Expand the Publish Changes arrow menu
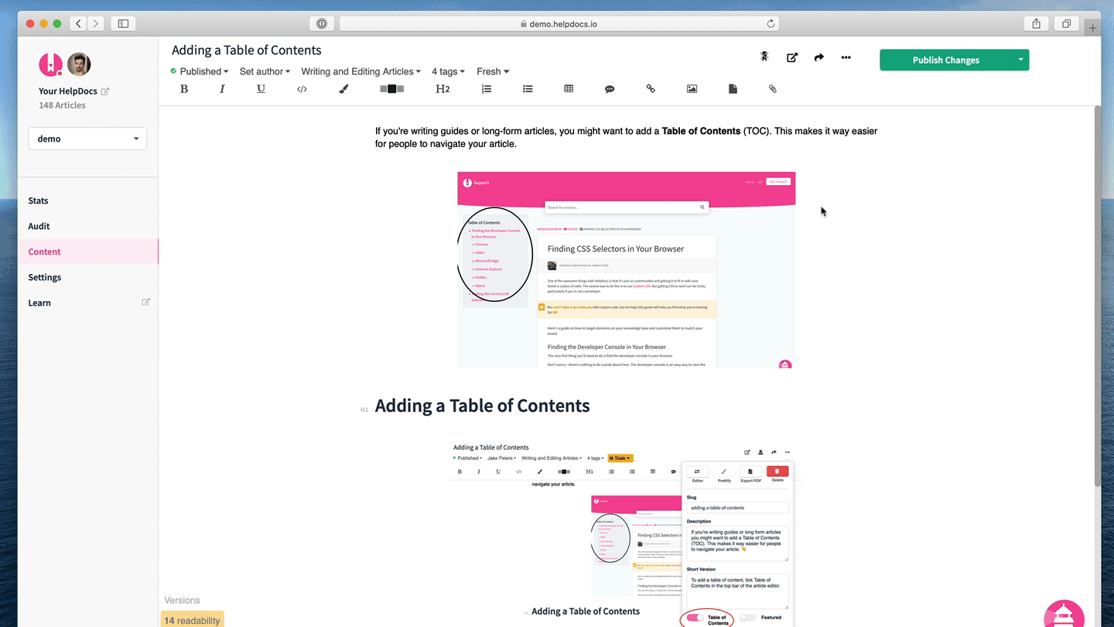The image size is (1114, 627). [1020, 60]
